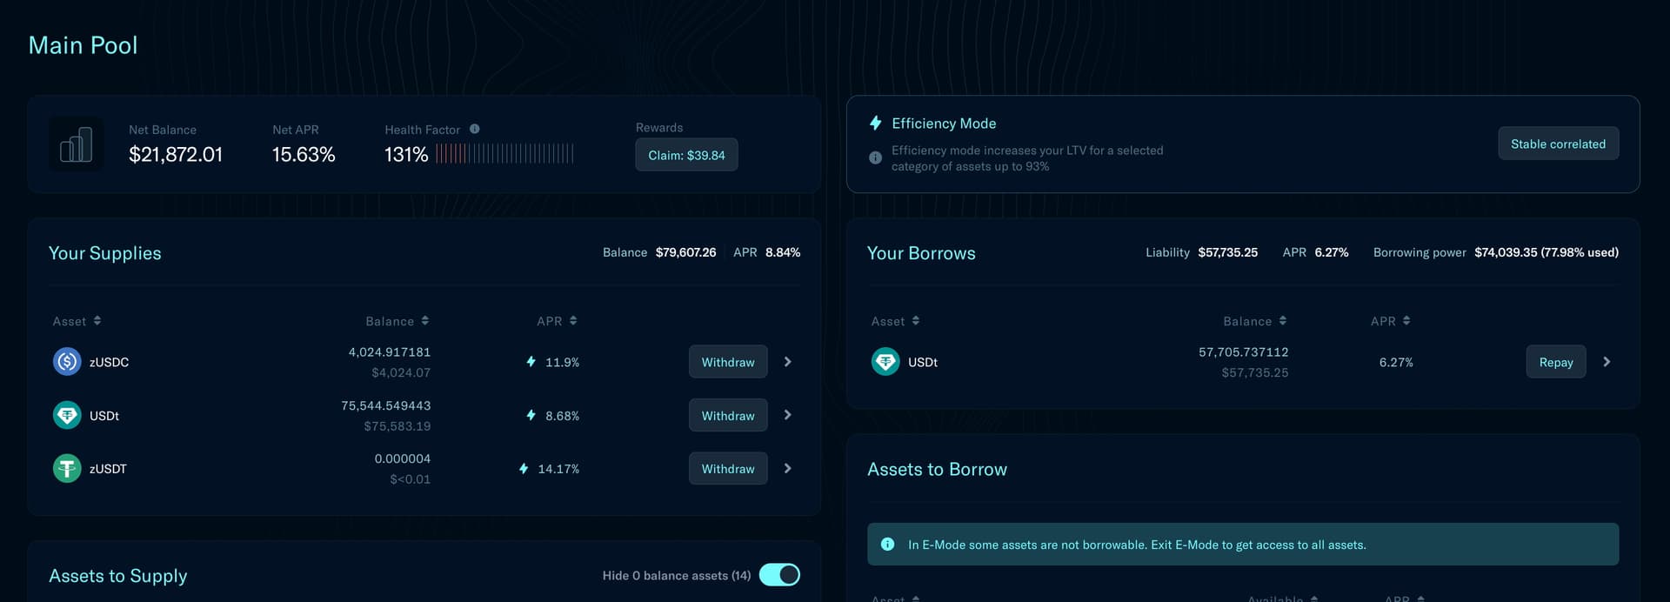Expand the borrowed USDt row chevron
Screen dimensions: 1670x602
pyautogui.click(x=1607, y=362)
